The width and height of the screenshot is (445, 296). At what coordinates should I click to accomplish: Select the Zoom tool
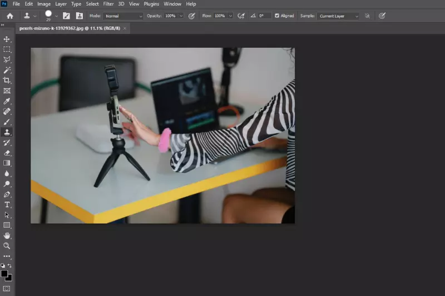(7, 246)
